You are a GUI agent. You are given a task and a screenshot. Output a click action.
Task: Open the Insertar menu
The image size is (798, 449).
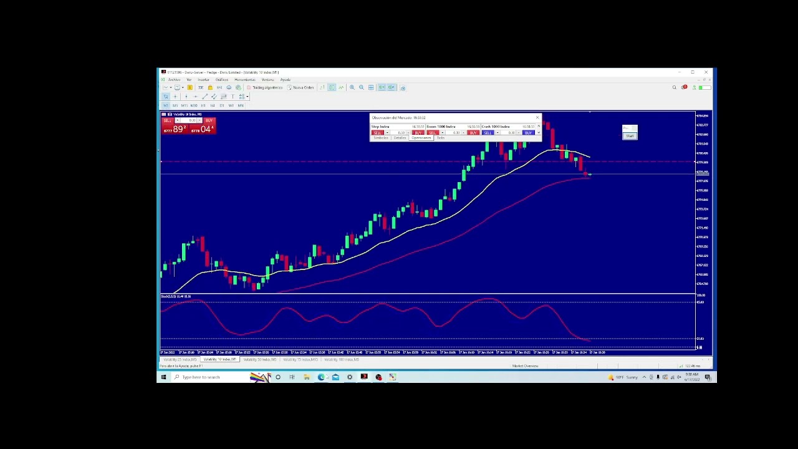[x=203, y=80]
